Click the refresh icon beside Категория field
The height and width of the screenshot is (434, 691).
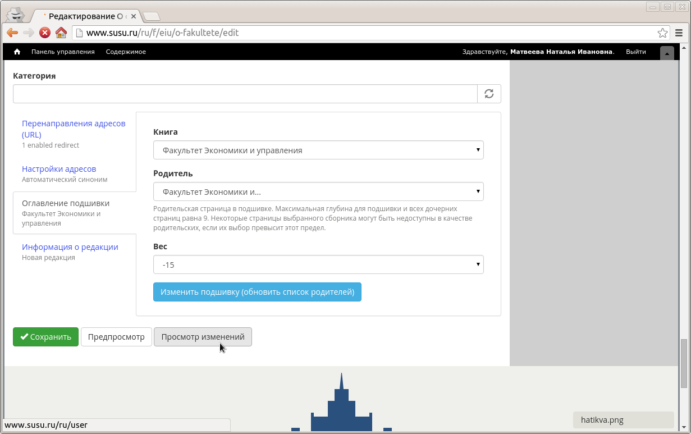coord(489,94)
